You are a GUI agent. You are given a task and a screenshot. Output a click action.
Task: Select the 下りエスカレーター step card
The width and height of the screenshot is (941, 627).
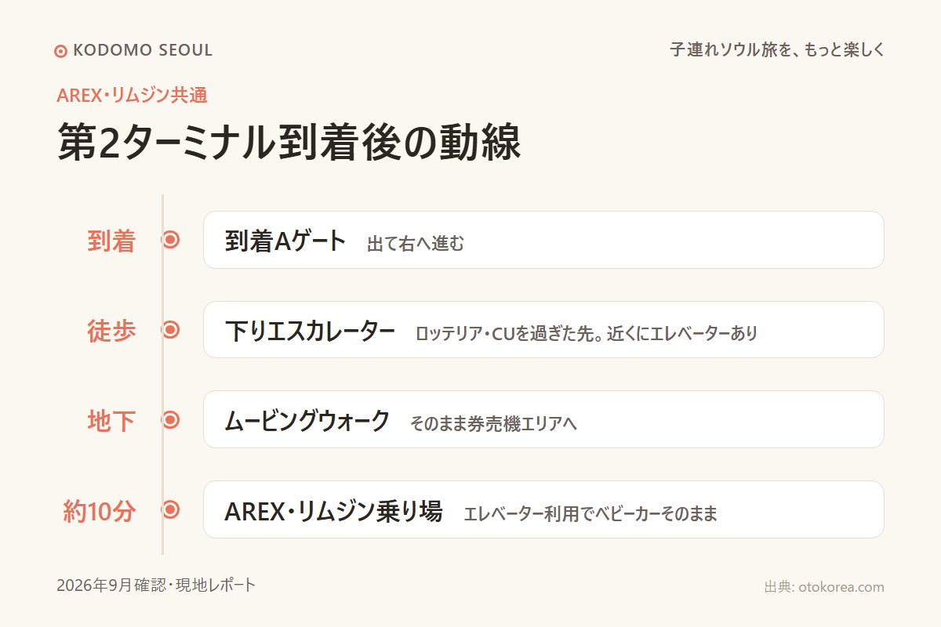(x=543, y=330)
